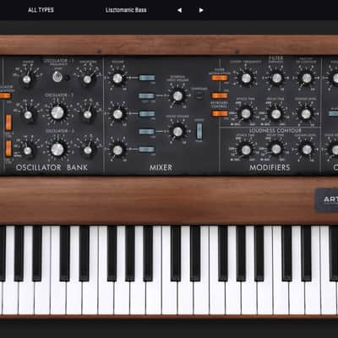
Task: Click the Mixer Oscillator-1 Volume knob
Action: tap(117, 78)
